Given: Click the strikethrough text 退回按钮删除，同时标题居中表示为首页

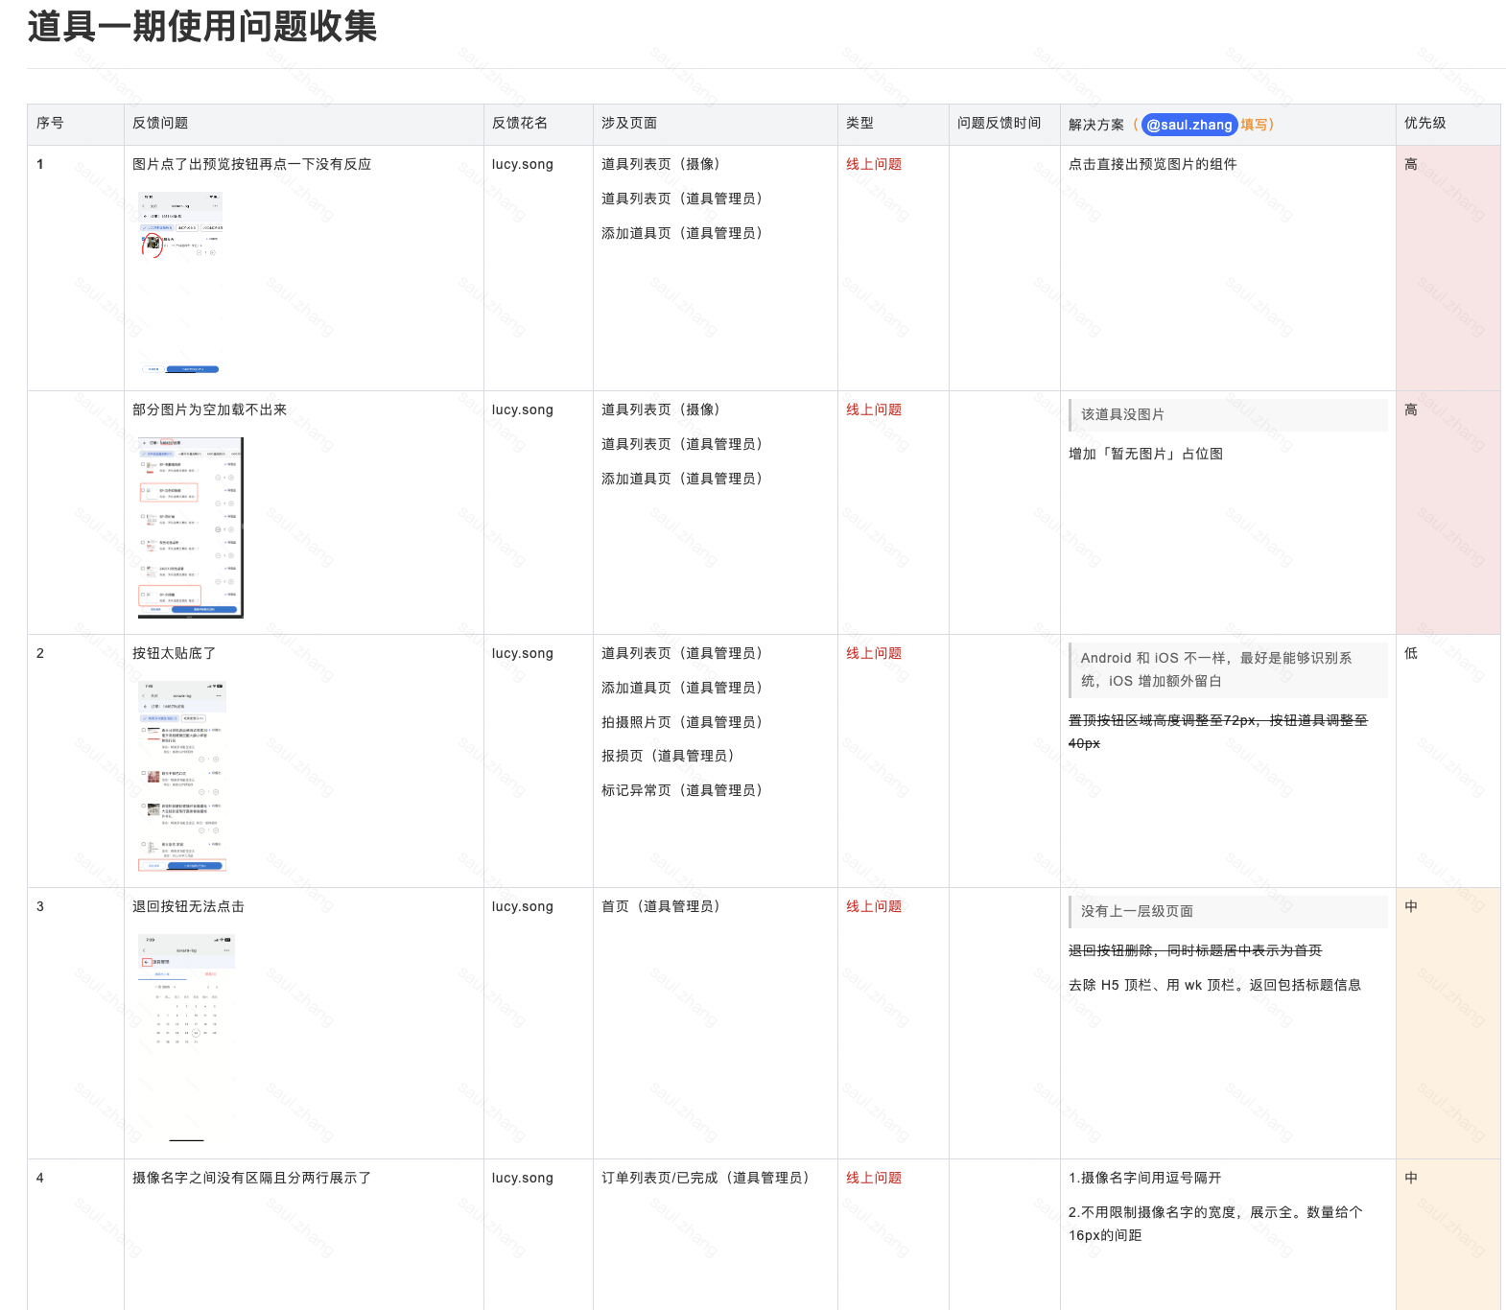Looking at the screenshot, I should pos(1195,950).
